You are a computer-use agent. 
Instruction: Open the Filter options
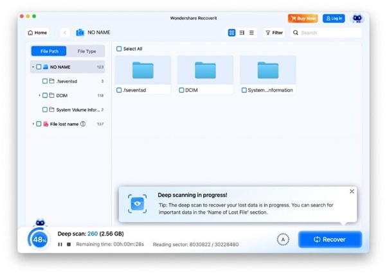tap(274, 33)
